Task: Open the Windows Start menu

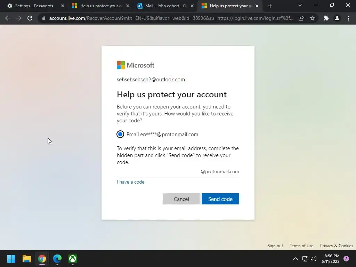Action: point(11,259)
